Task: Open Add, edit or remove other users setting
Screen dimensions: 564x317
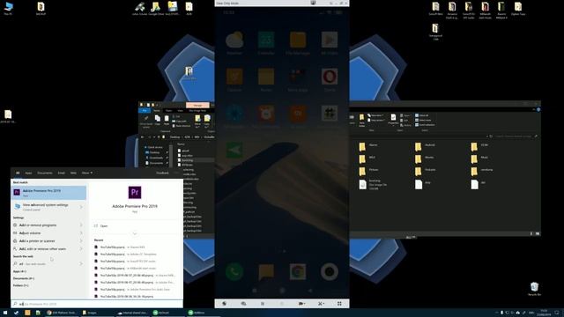Action: click(42, 248)
